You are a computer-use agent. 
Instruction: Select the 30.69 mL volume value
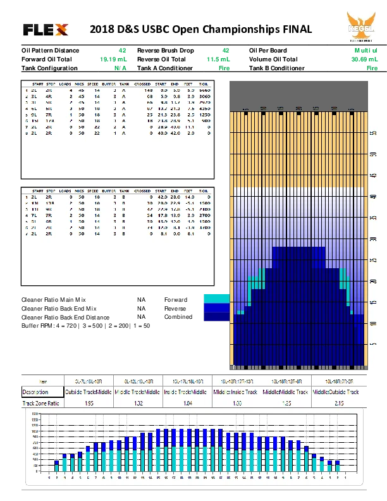[364, 59]
